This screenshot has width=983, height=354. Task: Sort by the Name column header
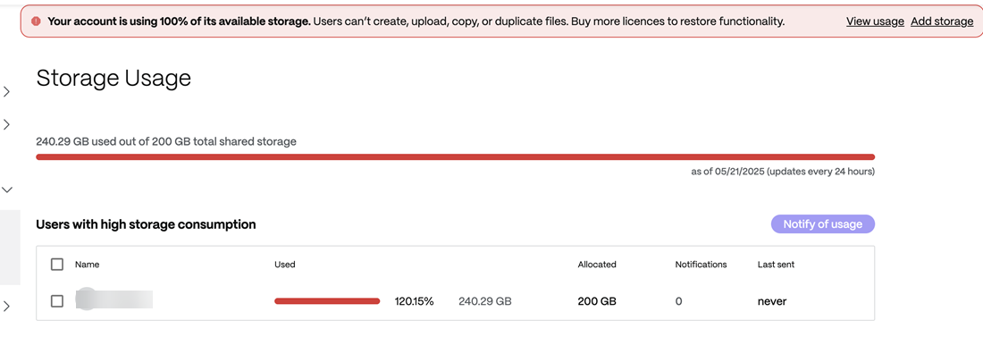tap(88, 265)
